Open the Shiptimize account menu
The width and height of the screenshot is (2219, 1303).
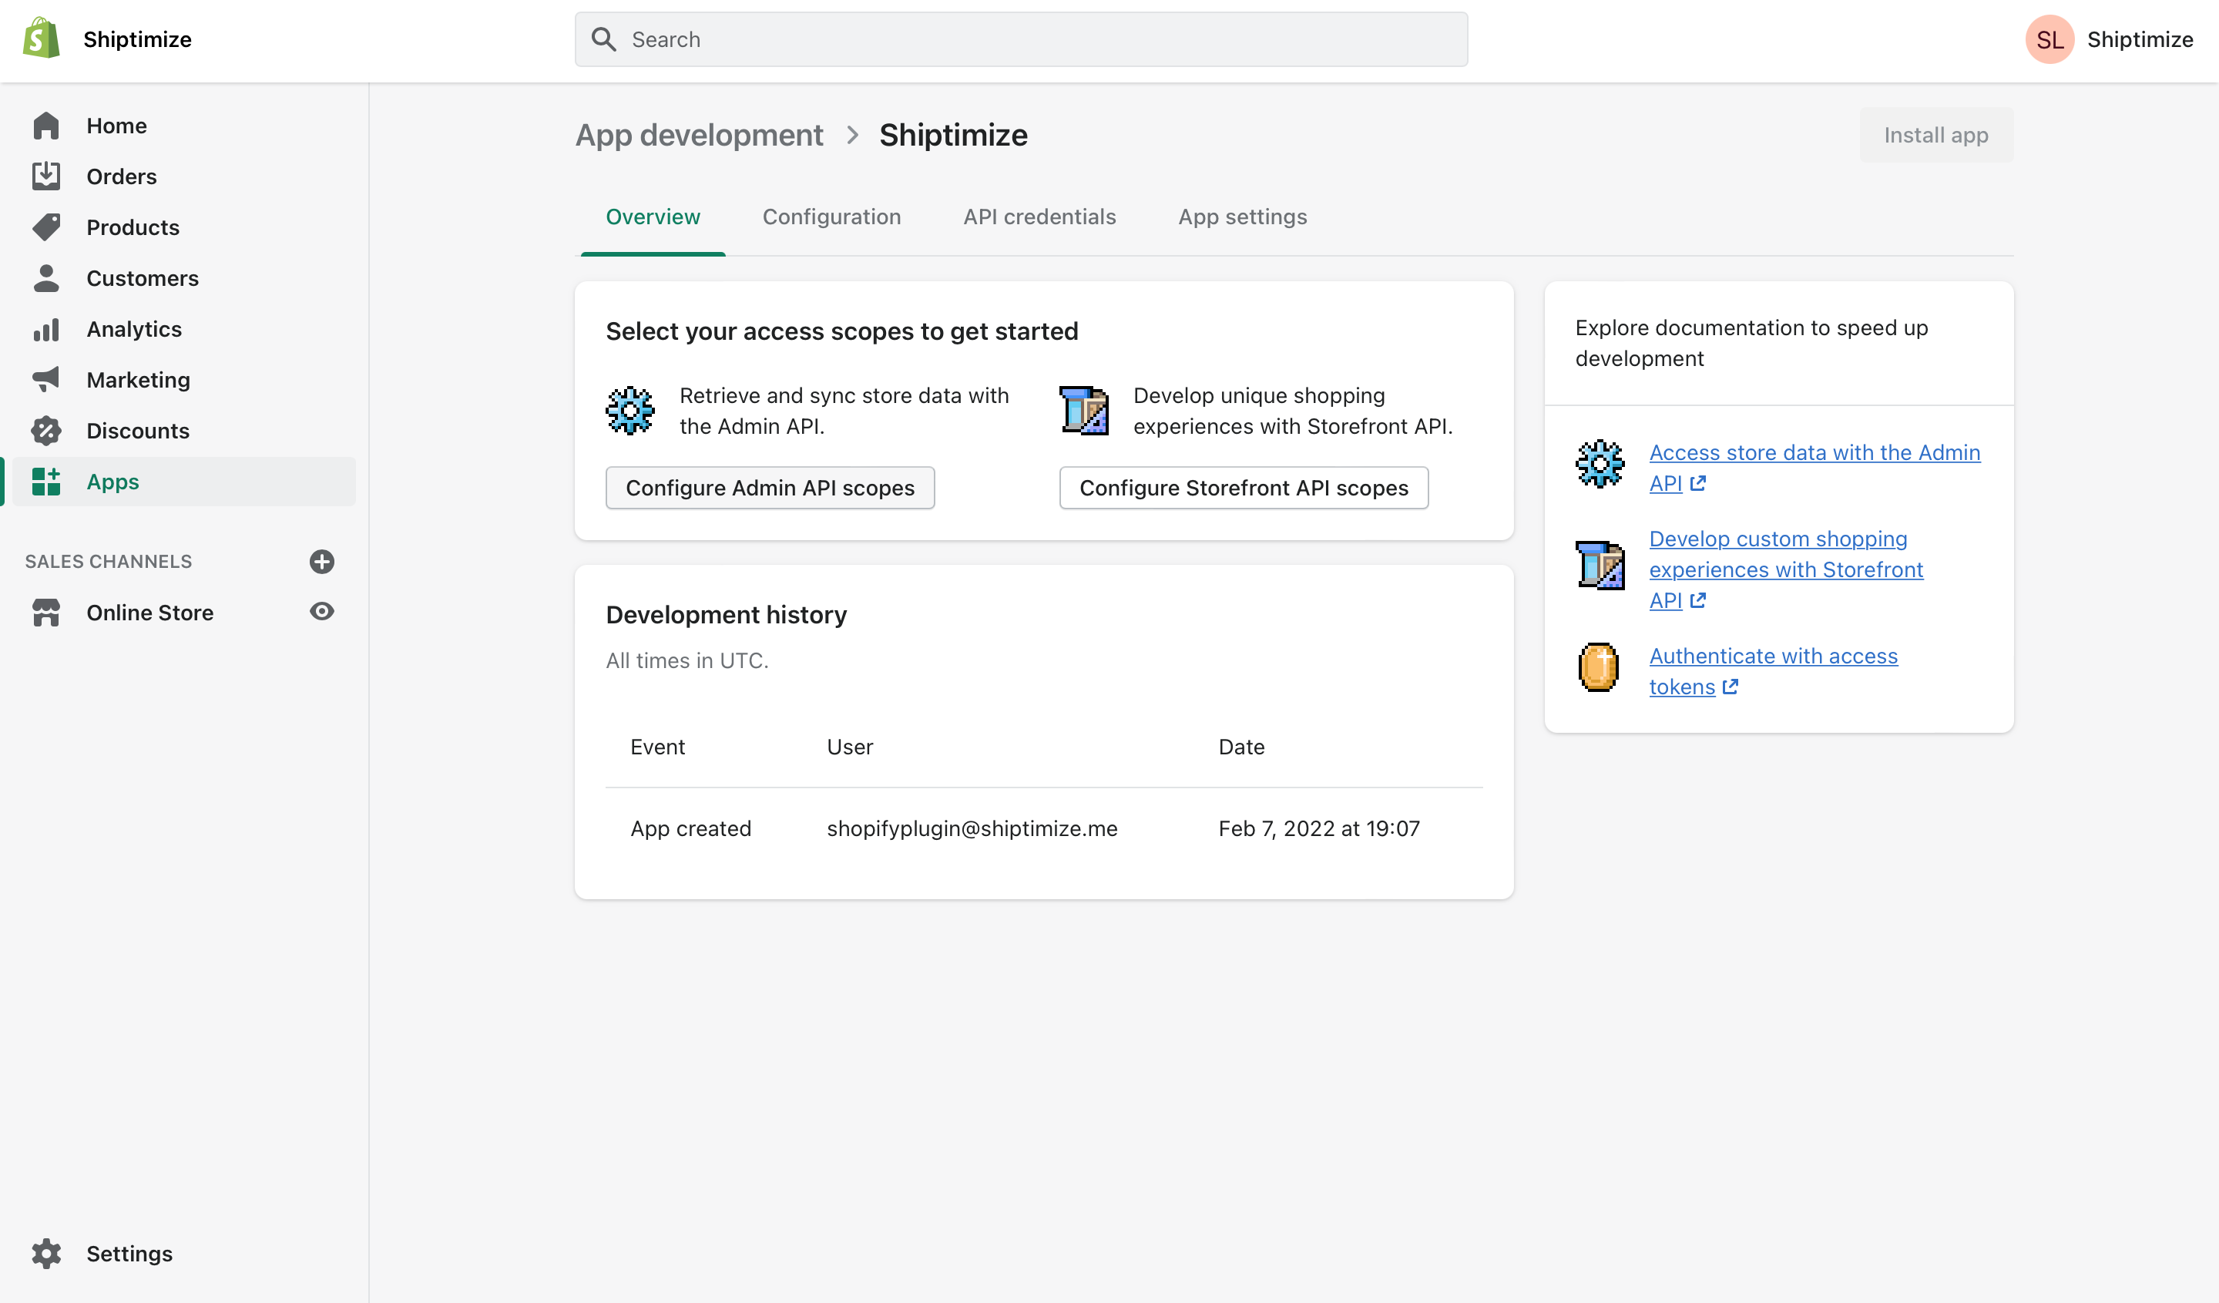[x=2109, y=39]
